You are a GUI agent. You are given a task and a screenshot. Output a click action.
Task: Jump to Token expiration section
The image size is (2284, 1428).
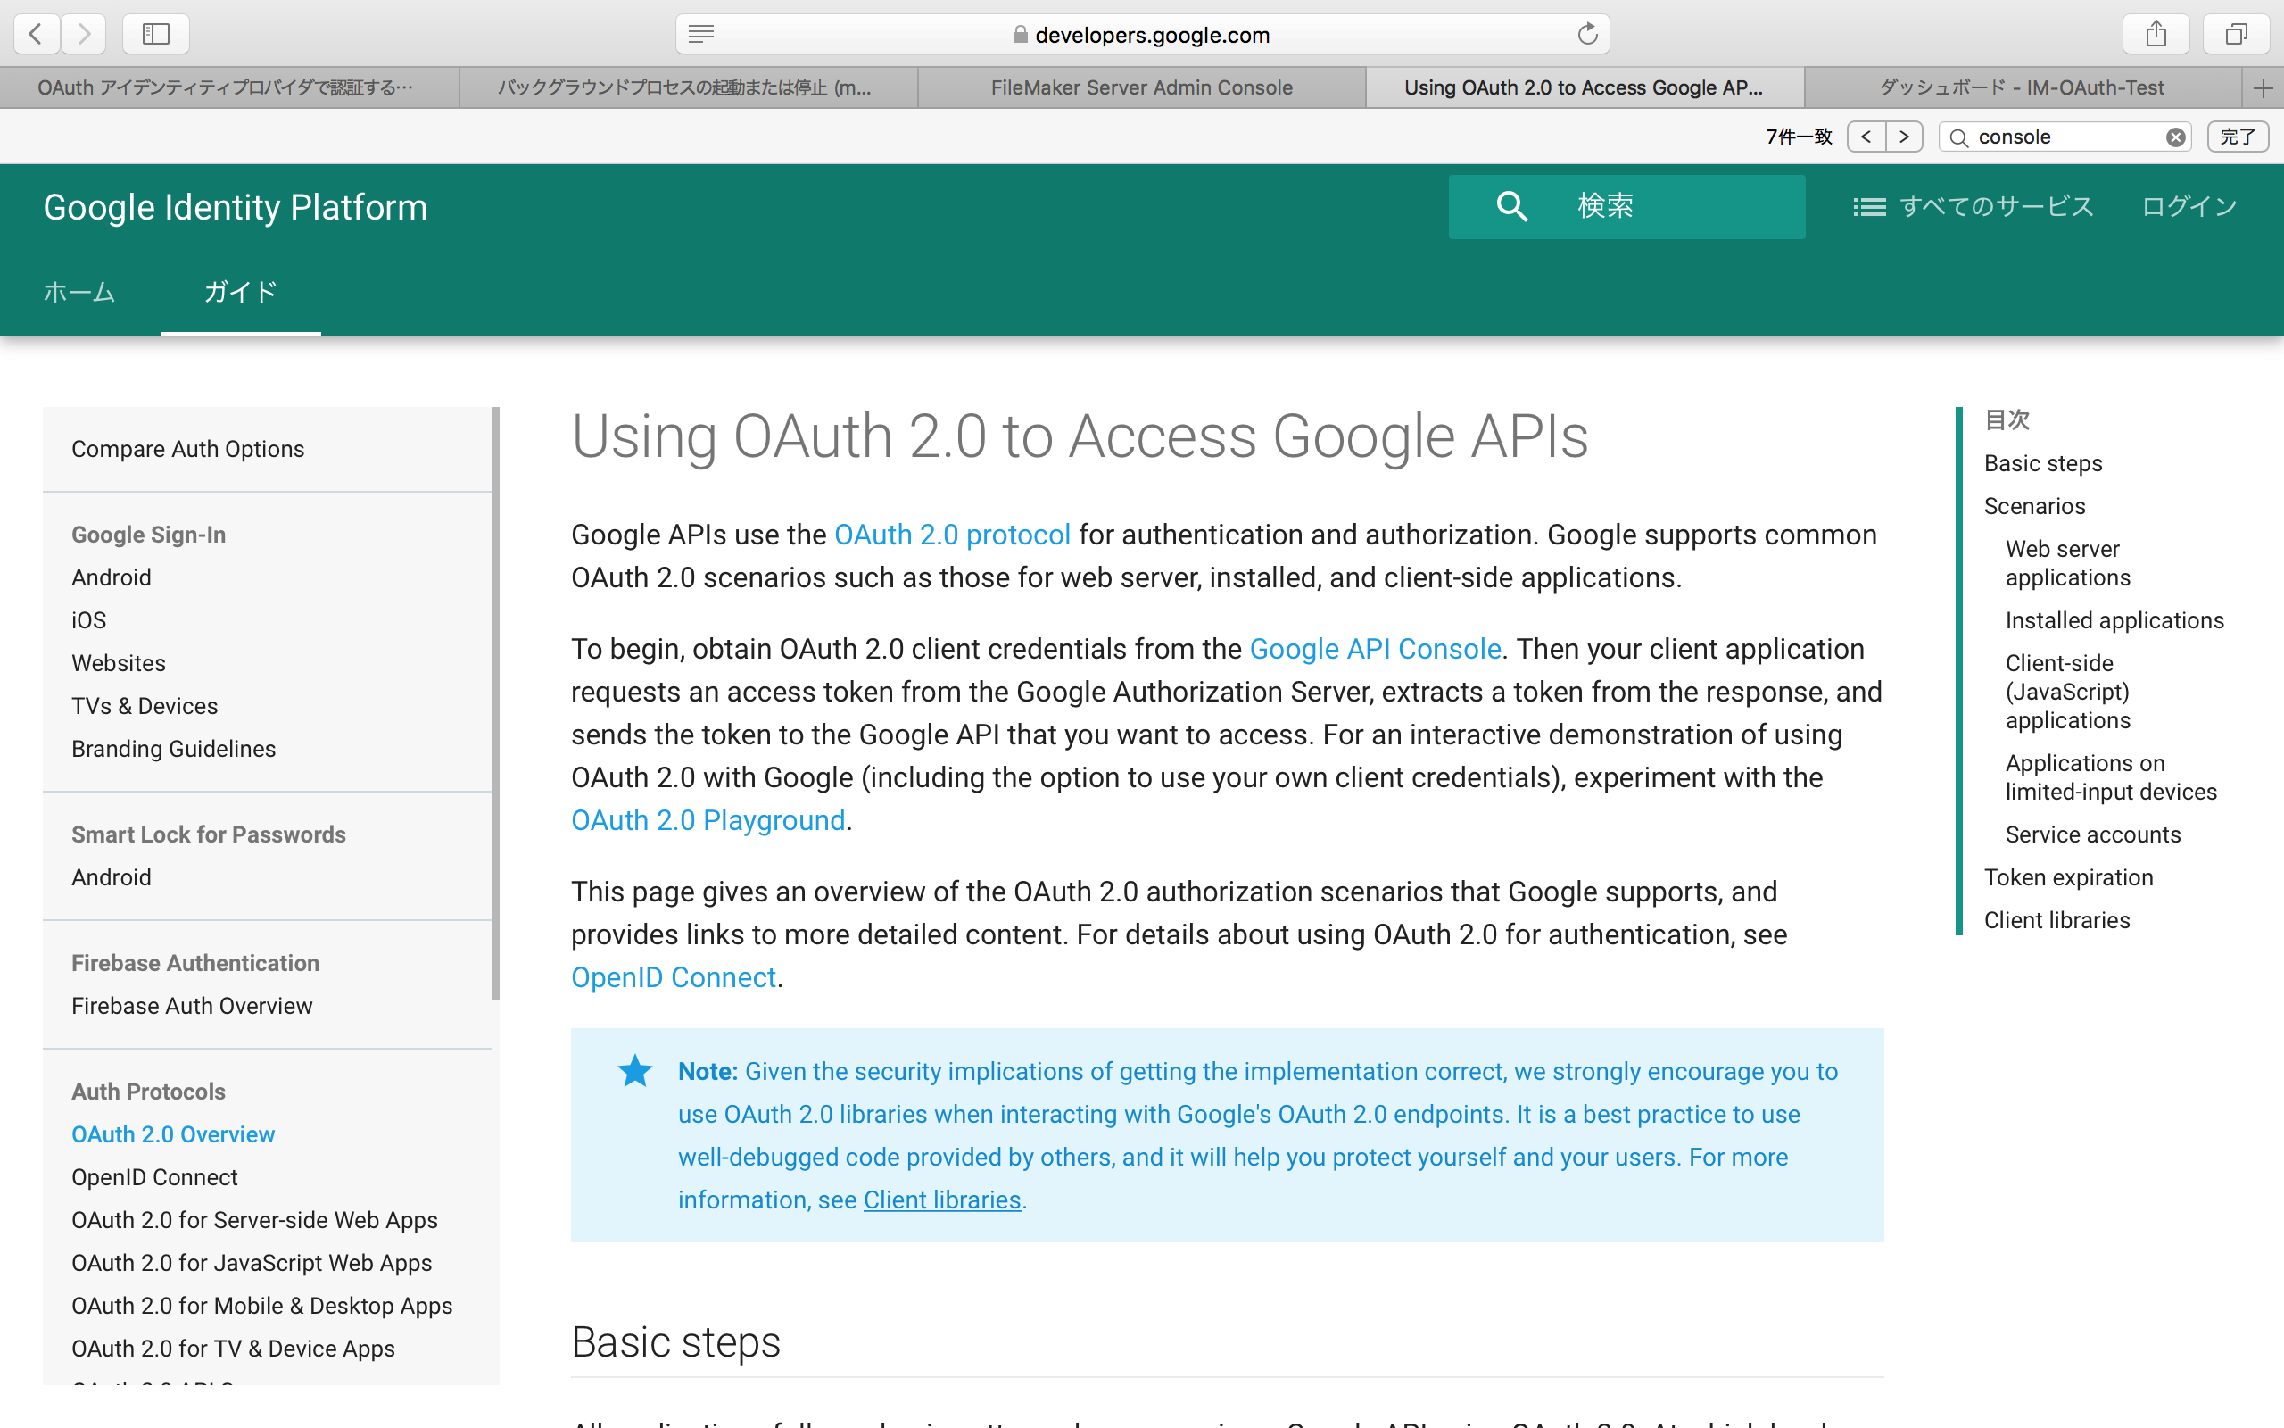(x=2068, y=876)
